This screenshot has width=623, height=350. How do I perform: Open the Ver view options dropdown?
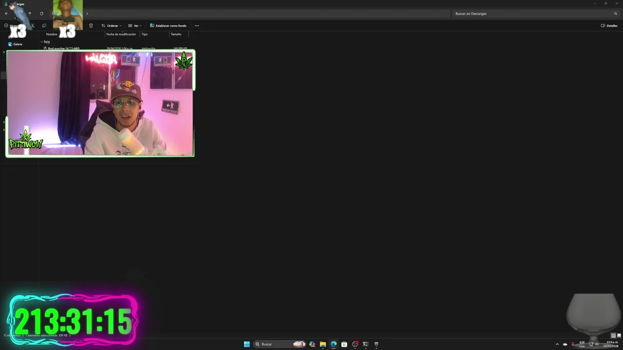[135, 25]
